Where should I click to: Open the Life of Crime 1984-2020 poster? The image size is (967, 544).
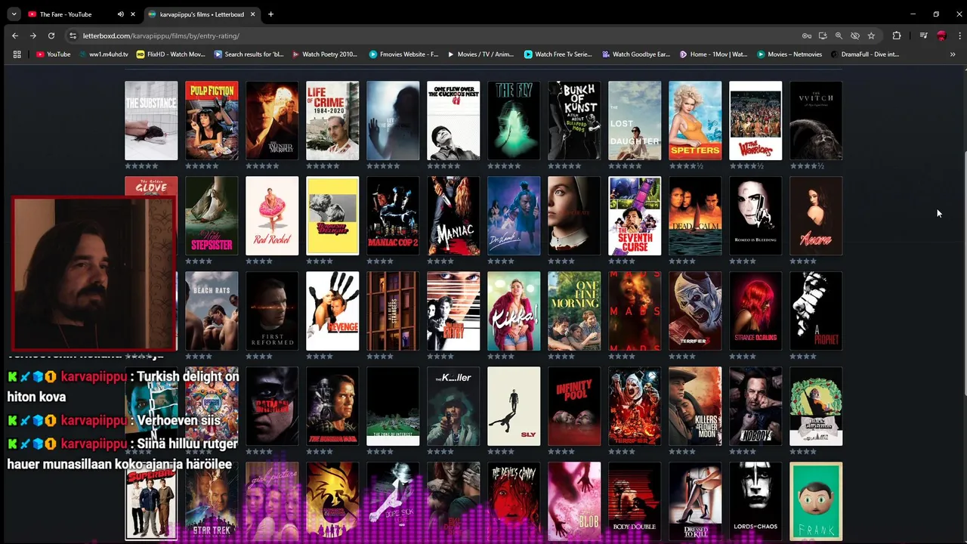pos(332,121)
